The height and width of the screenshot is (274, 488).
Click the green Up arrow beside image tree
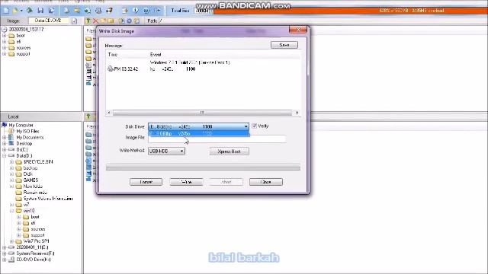(88, 21)
